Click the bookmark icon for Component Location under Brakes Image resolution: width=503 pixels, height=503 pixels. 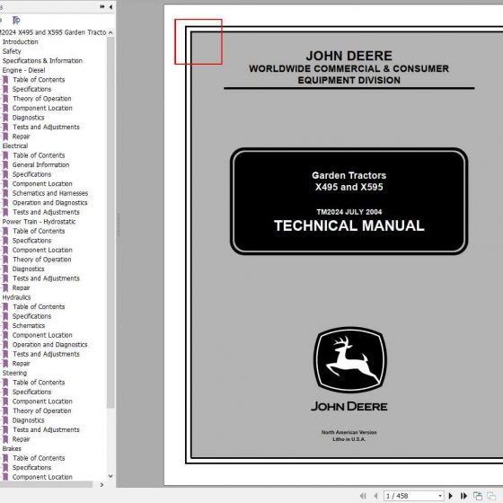point(5,477)
